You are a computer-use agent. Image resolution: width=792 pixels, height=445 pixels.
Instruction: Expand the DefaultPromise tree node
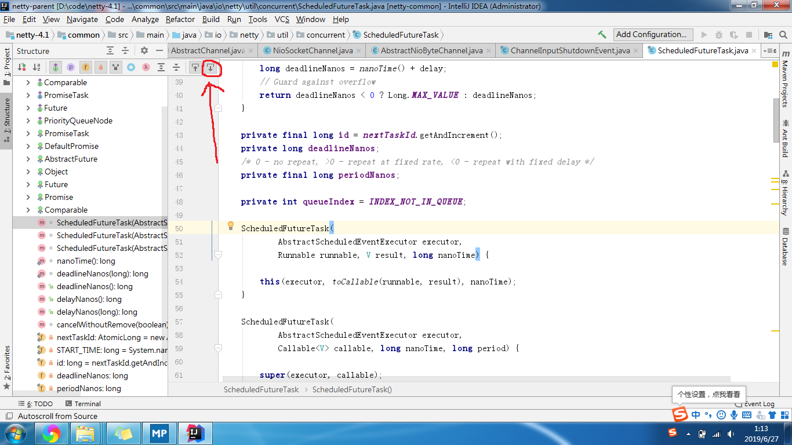(x=28, y=146)
